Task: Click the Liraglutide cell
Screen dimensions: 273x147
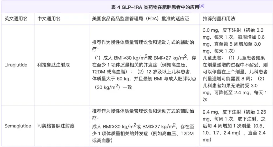Action: pos(16,65)
